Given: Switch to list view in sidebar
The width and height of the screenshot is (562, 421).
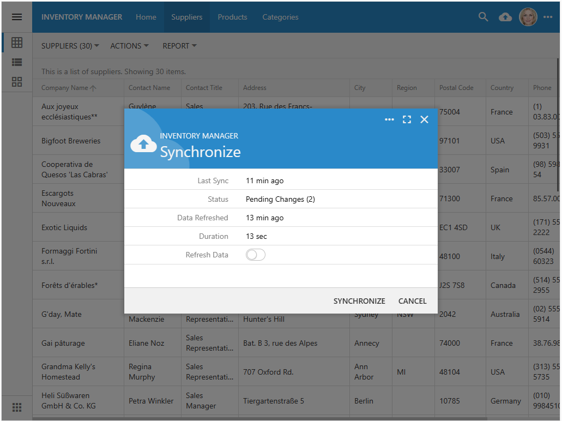Looking at the screenshot, I should pyautogui.click(x=17, y=62).
